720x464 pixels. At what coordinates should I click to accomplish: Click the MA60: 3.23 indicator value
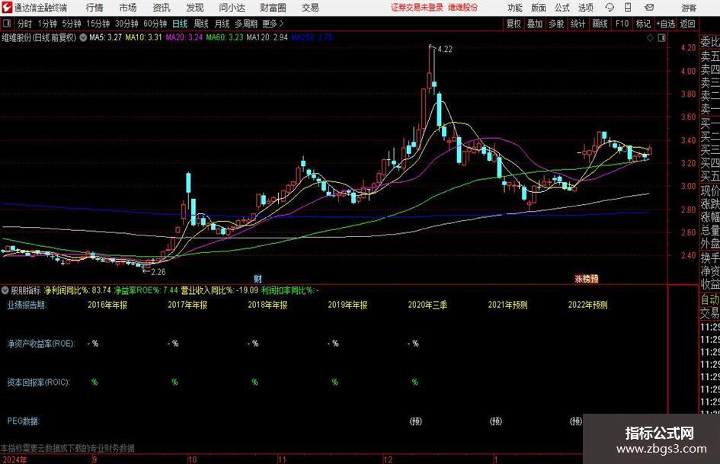225,37
